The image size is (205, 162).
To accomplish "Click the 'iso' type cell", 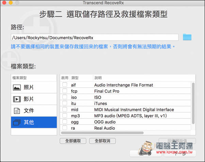I will click(x=74, y=97).
